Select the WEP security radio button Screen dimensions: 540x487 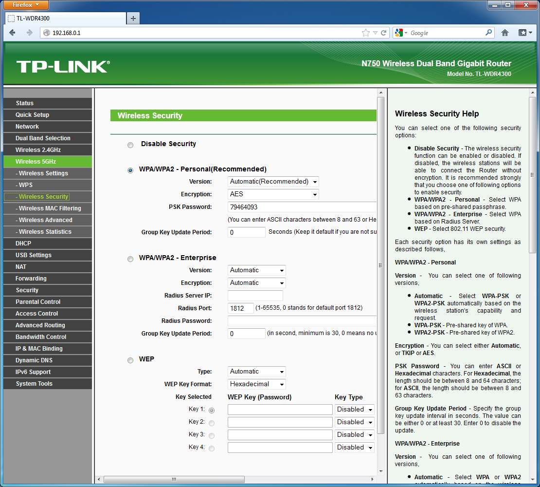[x=130, y=360]
